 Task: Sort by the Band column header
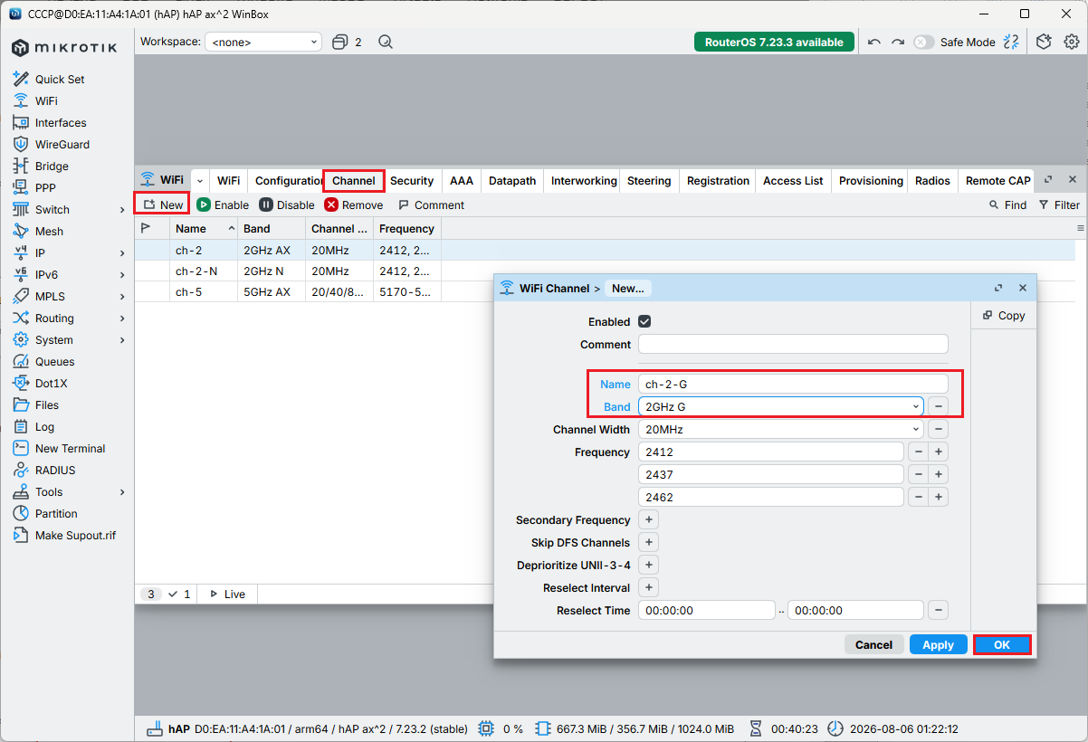(271, 229)
